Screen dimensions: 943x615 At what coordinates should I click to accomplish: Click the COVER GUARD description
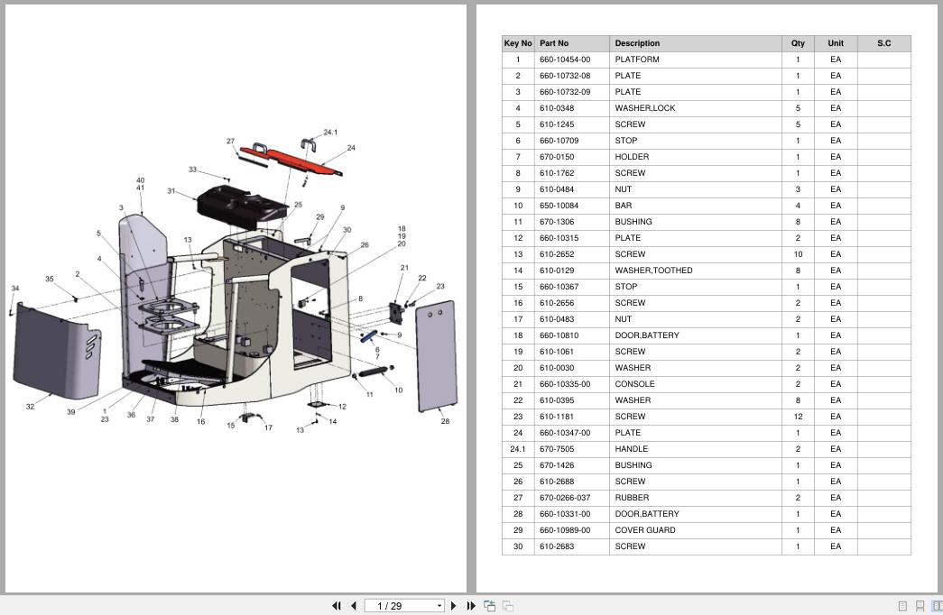tap(644, 530)
